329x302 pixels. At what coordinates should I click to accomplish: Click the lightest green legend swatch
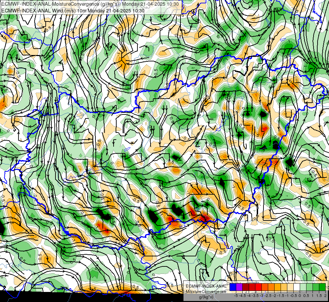[x=303, y=287]
